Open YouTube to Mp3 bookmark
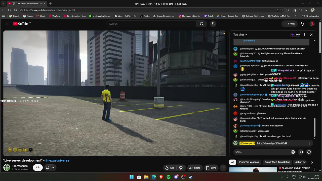Screen dimensions: 322x181 pyautogui.click(x=279, y=16)
